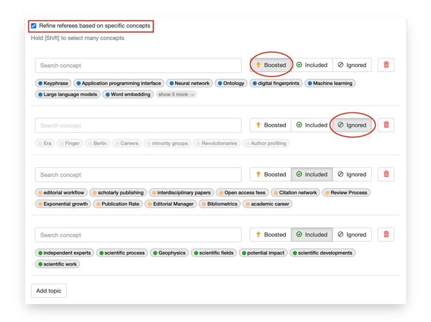Select the Citation network concept tag

pyautogui.click(x=295, y=193)
